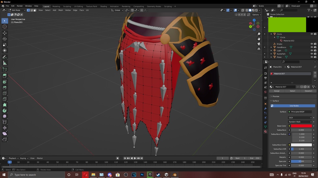Open the Particle Properties tab
Viewport: 318px width, 178px height.
point(266,113)
